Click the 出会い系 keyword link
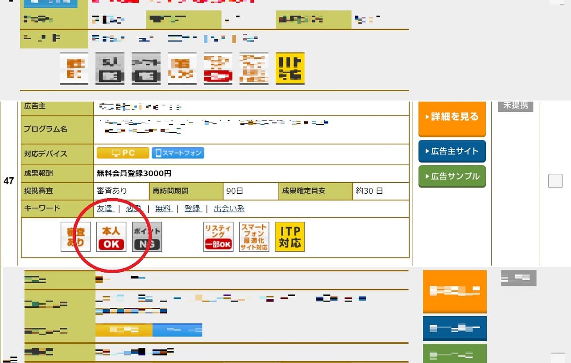 [229, 208]
